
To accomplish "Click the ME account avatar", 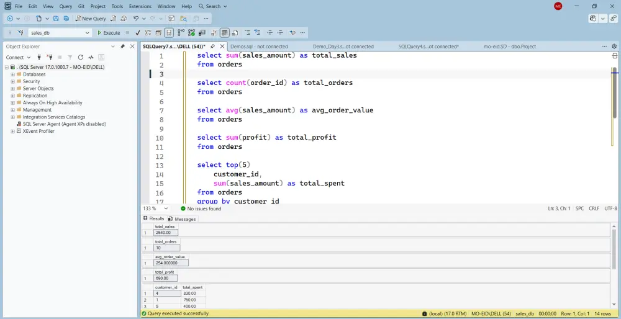I will (558, 6).
